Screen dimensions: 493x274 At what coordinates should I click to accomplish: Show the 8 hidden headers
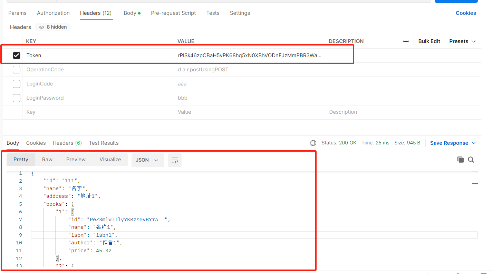[53, 27]
